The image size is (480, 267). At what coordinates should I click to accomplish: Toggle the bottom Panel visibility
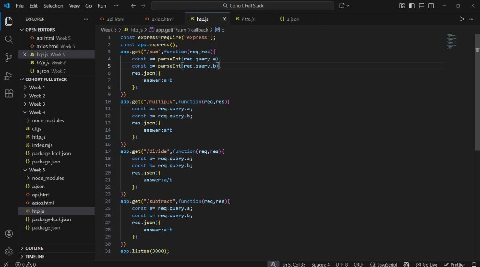click(x=421, y=5)
